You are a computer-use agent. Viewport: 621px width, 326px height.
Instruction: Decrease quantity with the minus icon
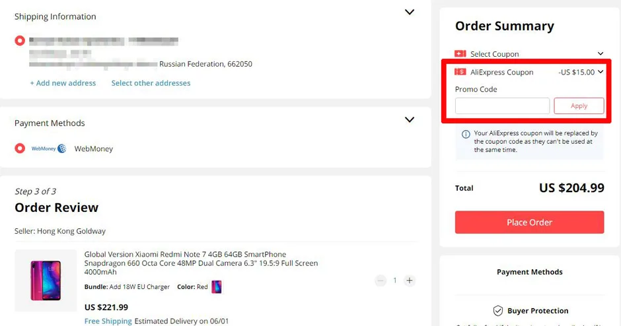click(381, 280)
